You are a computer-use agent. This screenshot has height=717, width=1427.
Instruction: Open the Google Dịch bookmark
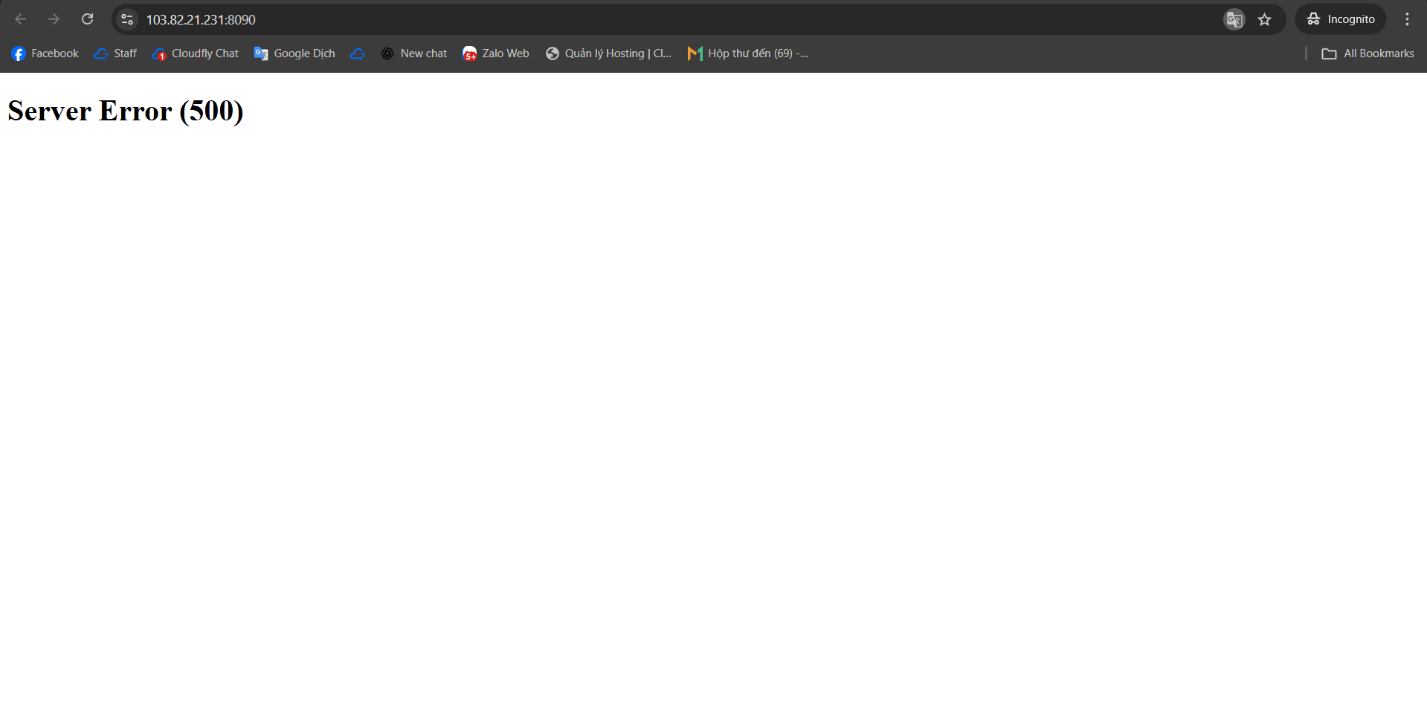(x=294, y=53)
